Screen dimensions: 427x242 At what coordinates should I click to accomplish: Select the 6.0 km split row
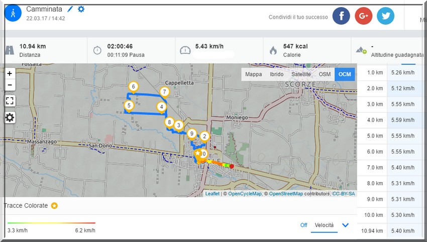(x=390, y=152)
